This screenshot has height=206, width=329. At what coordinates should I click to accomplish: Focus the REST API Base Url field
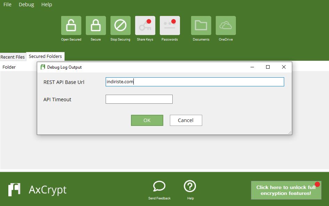tap(195, 82)
